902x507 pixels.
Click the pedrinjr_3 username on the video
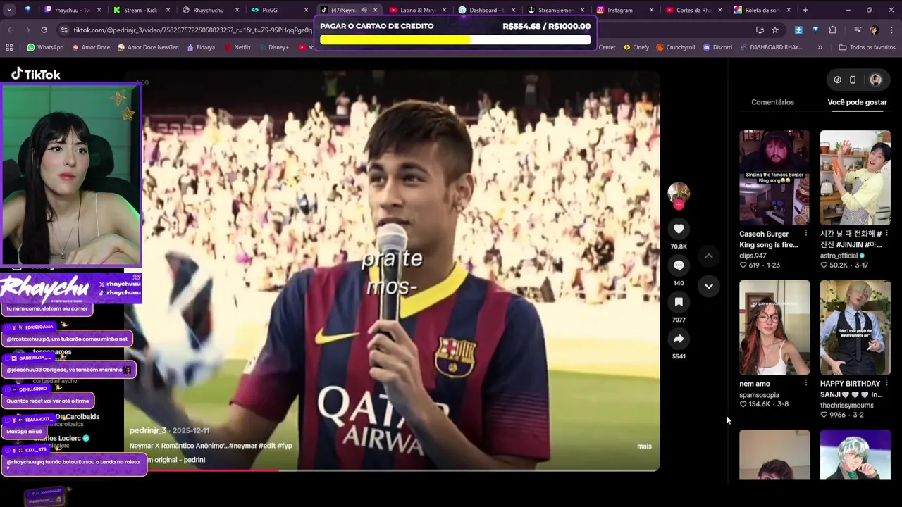[x=148, y=430]
